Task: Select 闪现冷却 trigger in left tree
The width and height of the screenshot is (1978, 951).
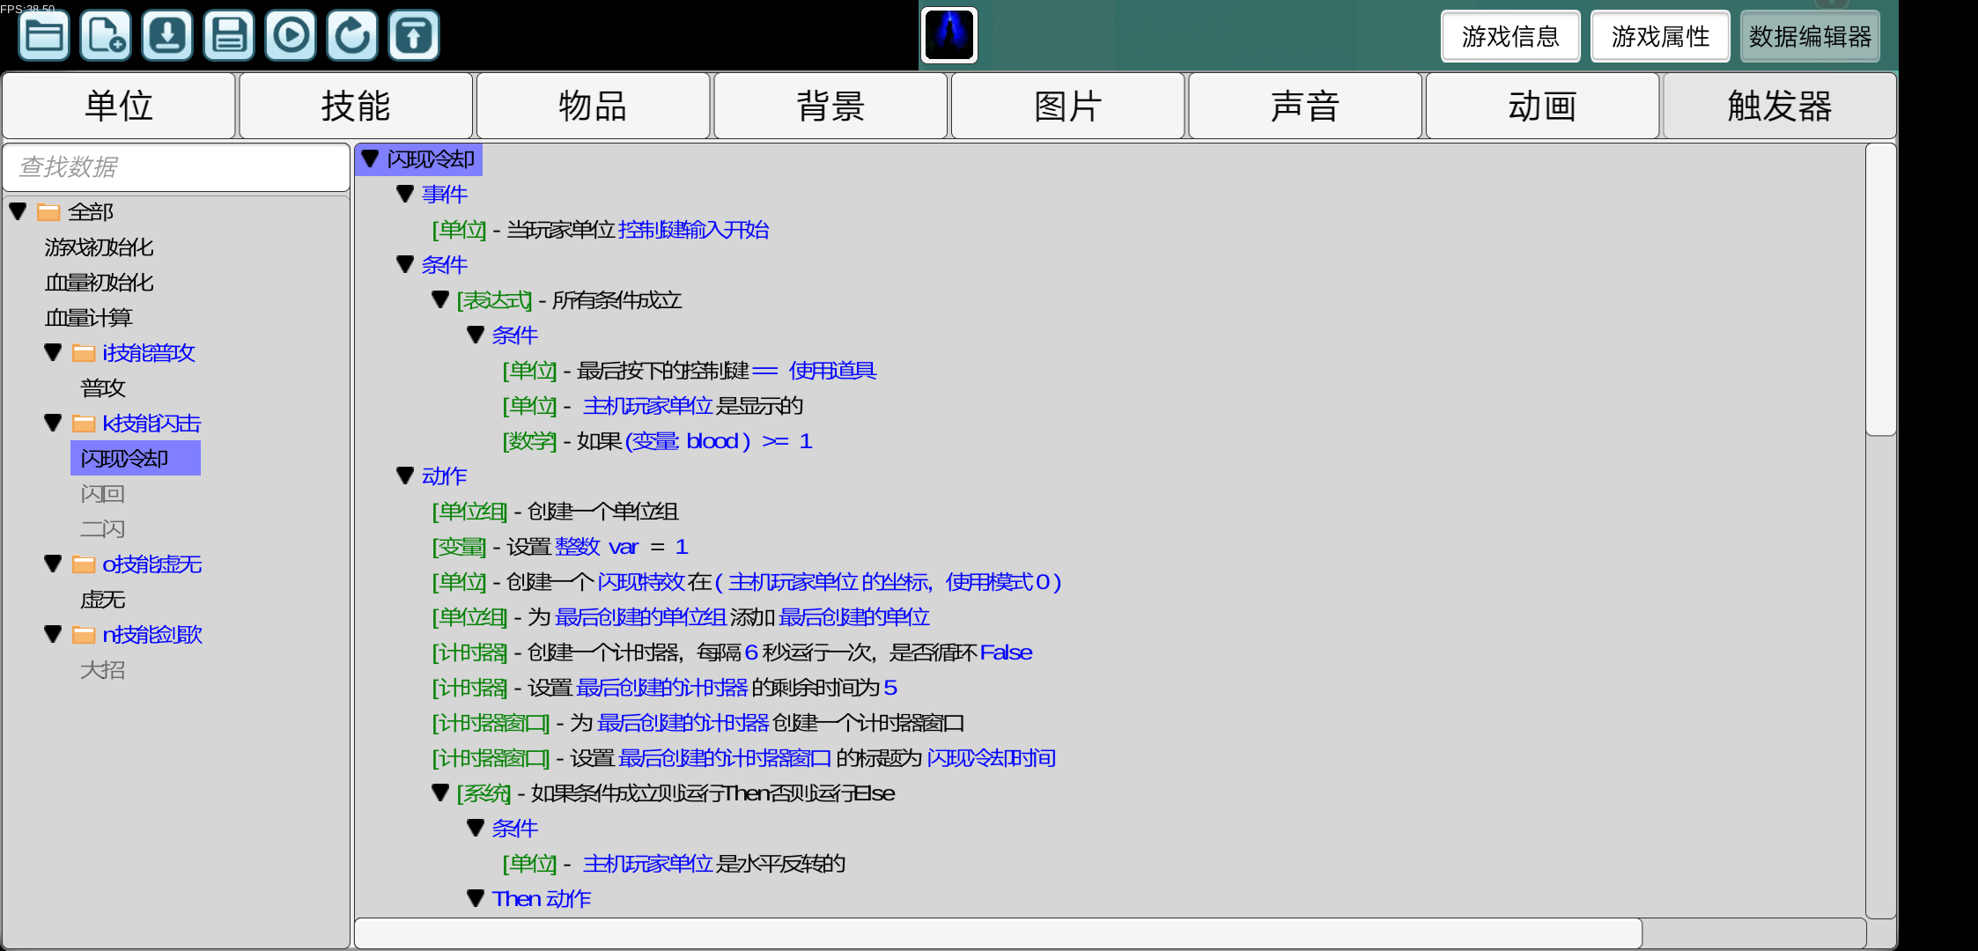Action: [x=136, y=458]
